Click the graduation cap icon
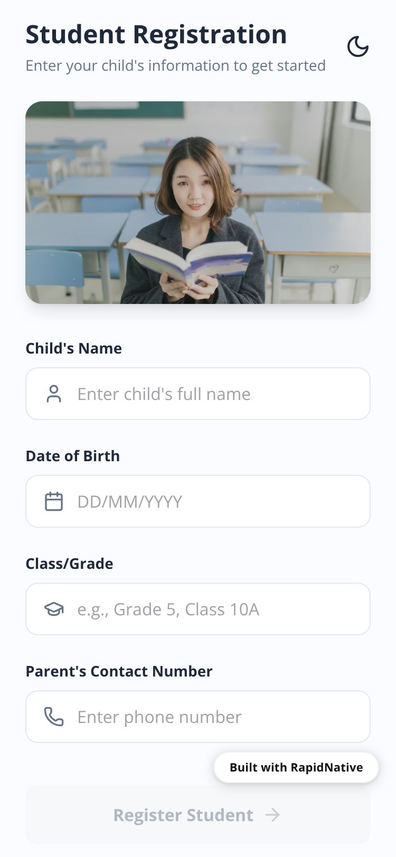 tap(54, 609)
